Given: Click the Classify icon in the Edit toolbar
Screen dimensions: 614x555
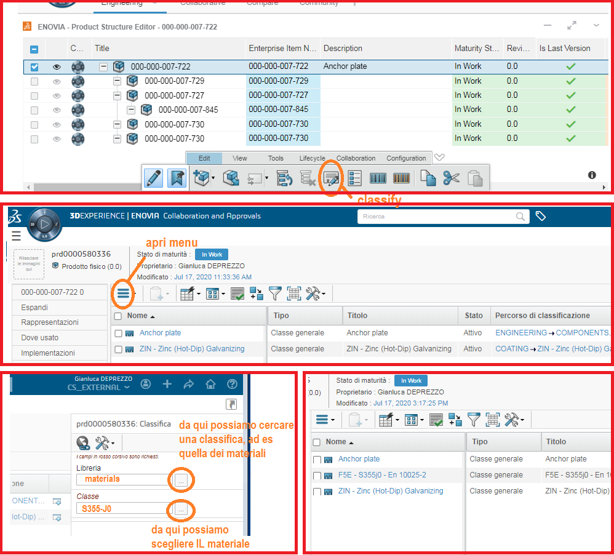Looking at the screenshot, I should tap(332, 178).
